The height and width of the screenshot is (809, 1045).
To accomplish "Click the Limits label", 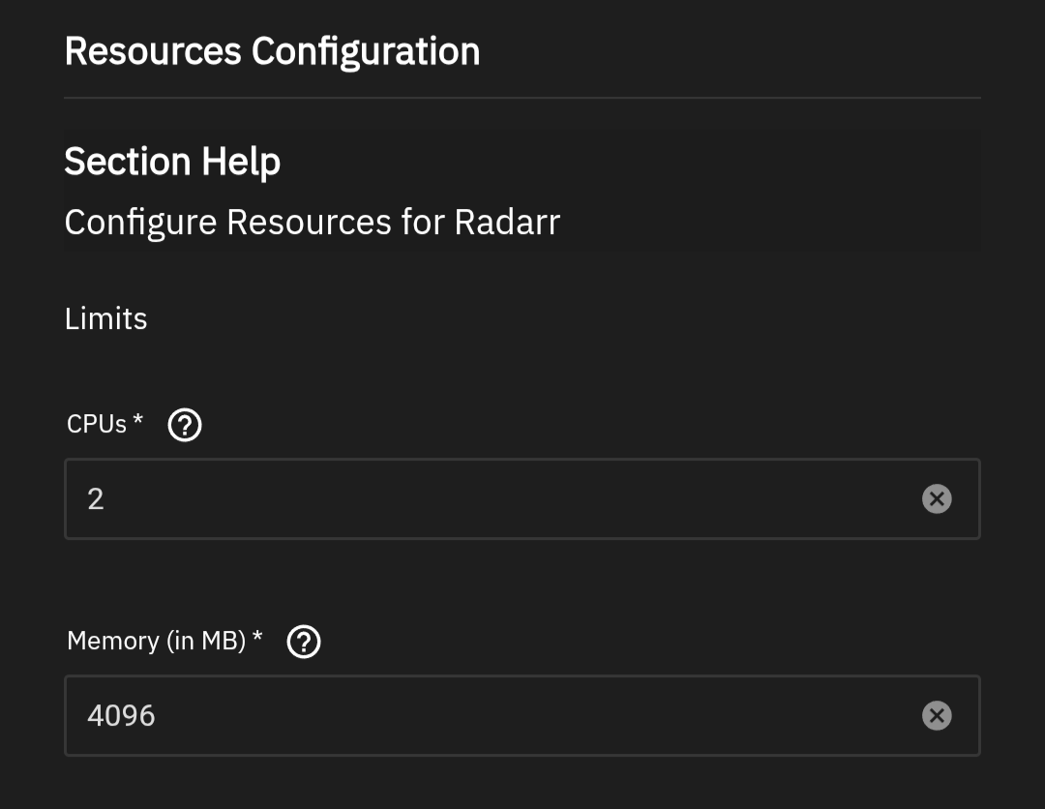I will tap(105, 318).
